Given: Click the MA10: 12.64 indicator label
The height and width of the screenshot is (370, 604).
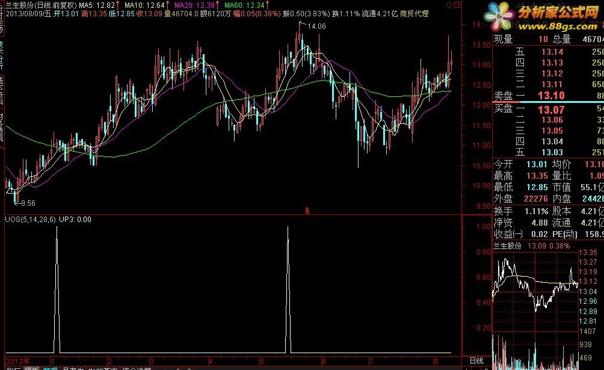Looking at the screenshot, I should 144,5.
